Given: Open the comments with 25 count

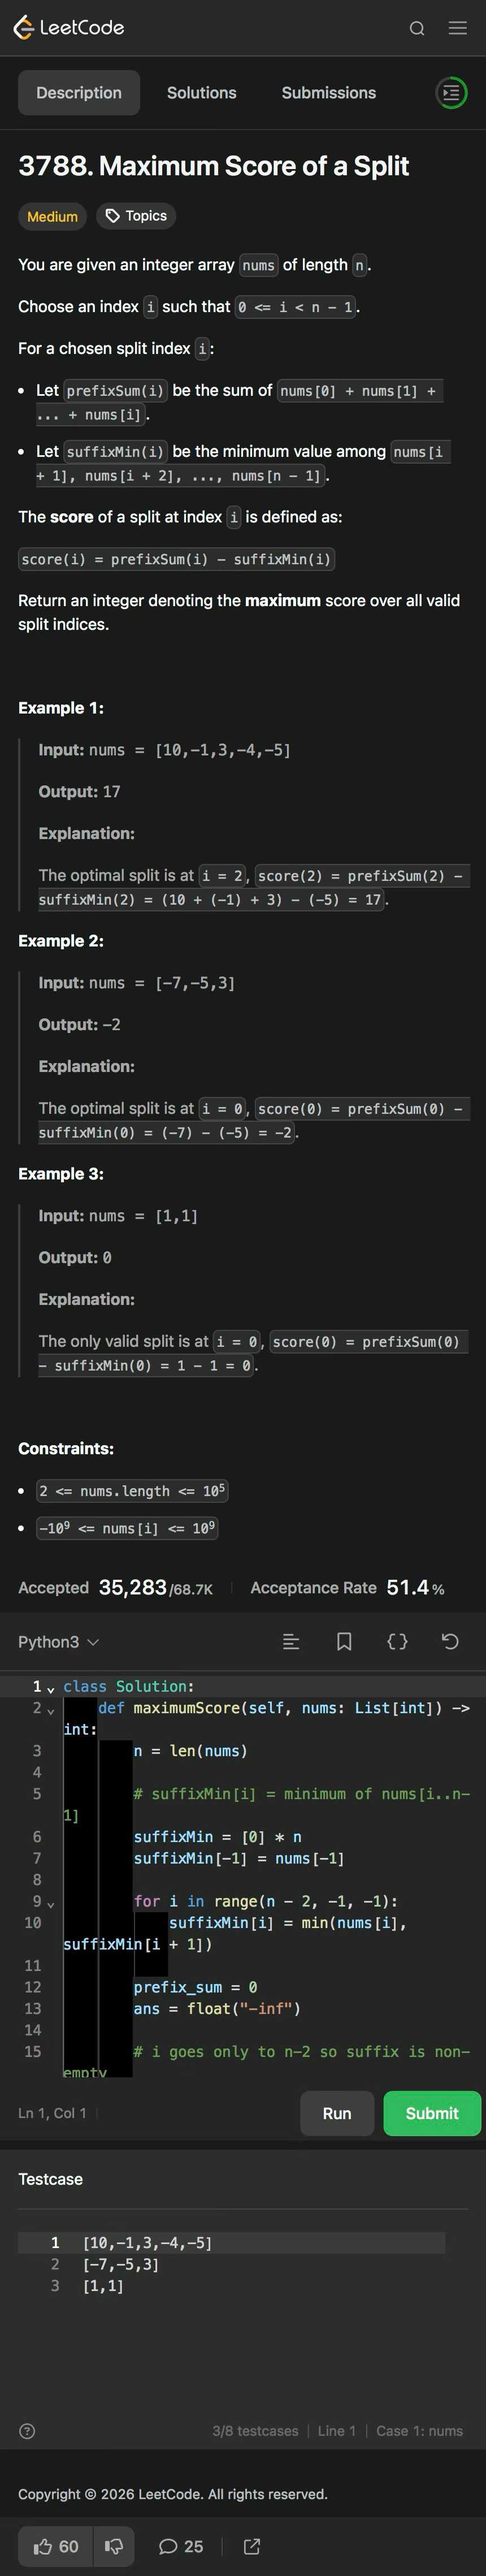Looking at the screenshot, I should [181, 2546].
